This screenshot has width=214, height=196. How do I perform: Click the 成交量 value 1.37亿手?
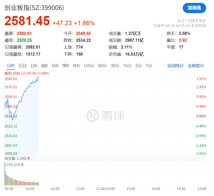click(x=133, y=33)
